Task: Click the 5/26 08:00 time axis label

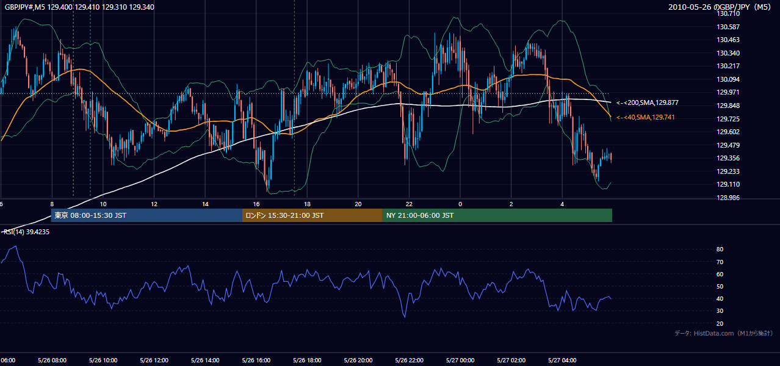Action: (x=52, y=361)
